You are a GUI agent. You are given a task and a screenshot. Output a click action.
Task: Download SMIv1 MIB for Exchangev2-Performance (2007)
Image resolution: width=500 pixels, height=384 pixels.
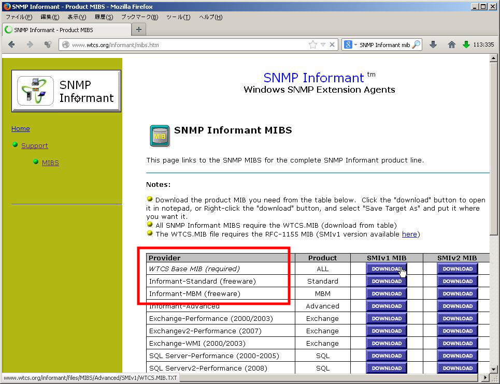pyautogui.click(x=387, y=331)
